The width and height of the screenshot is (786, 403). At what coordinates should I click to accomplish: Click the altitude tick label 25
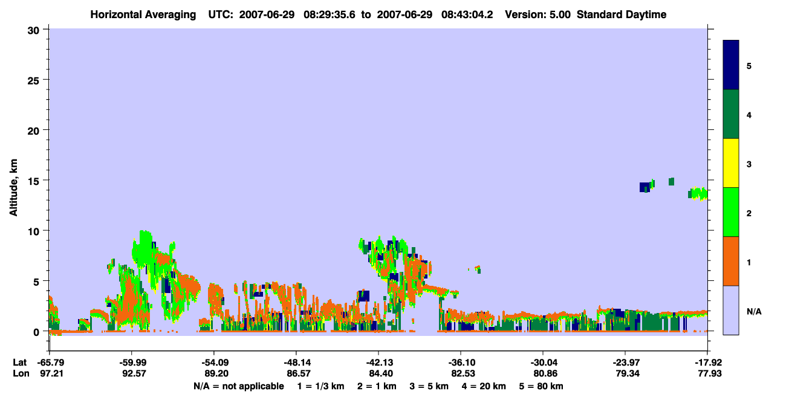(x=34, y=80)
